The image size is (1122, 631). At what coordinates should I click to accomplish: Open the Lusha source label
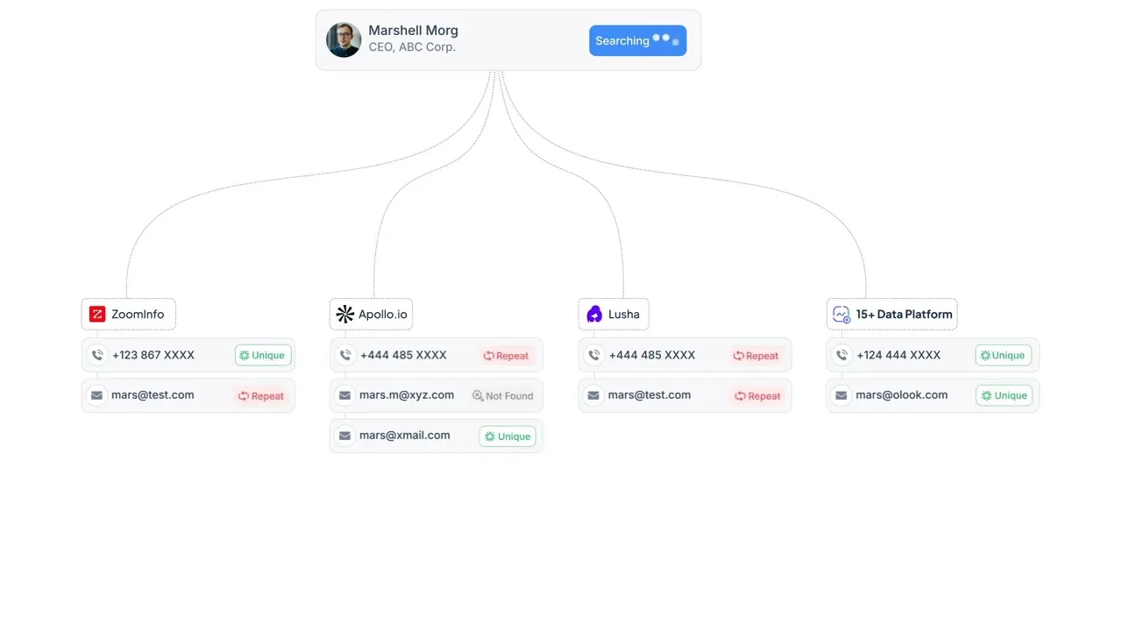[x=614, y=314]
